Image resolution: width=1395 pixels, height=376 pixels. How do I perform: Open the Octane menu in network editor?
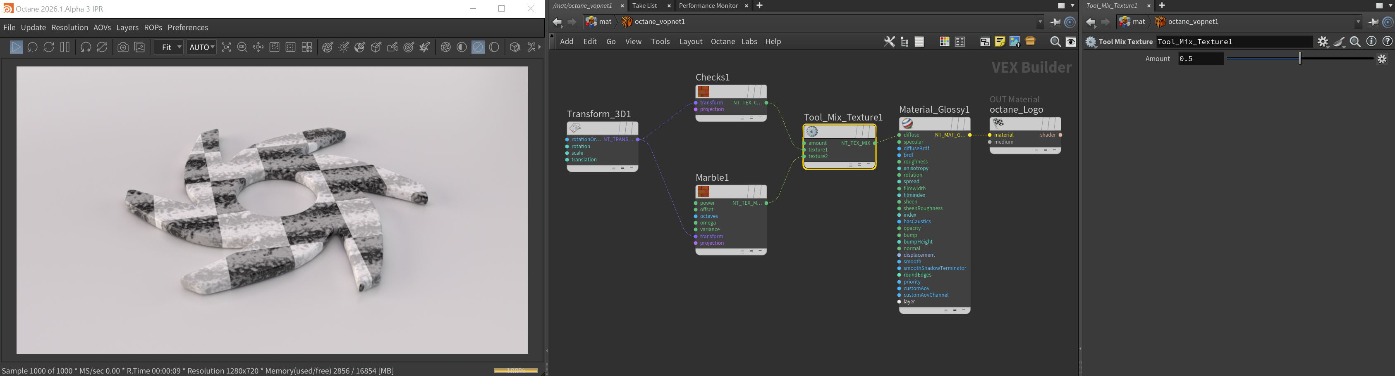[x=723, y=42]
